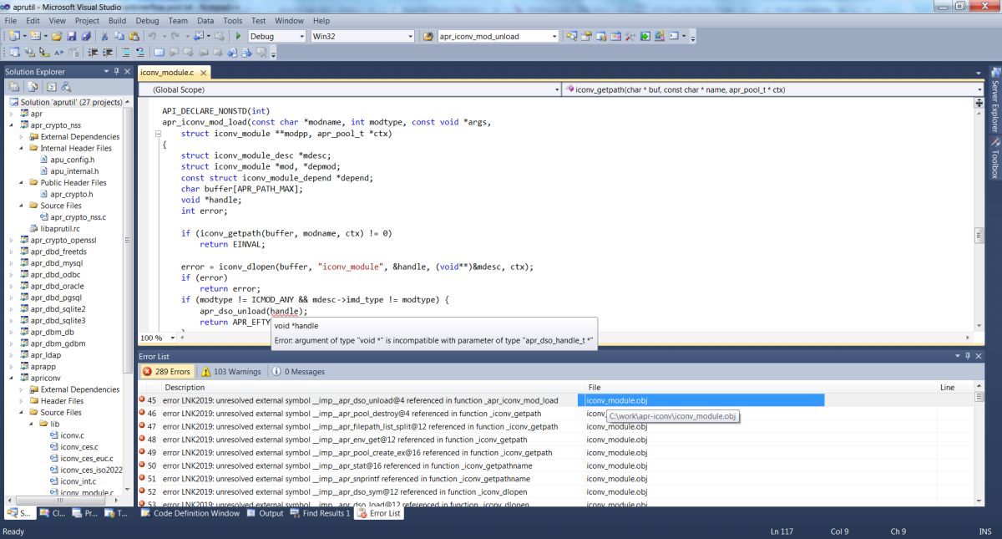Click the Cut toolbar icon
This screenshot has height=539, width=1002.
pos(104,36)
